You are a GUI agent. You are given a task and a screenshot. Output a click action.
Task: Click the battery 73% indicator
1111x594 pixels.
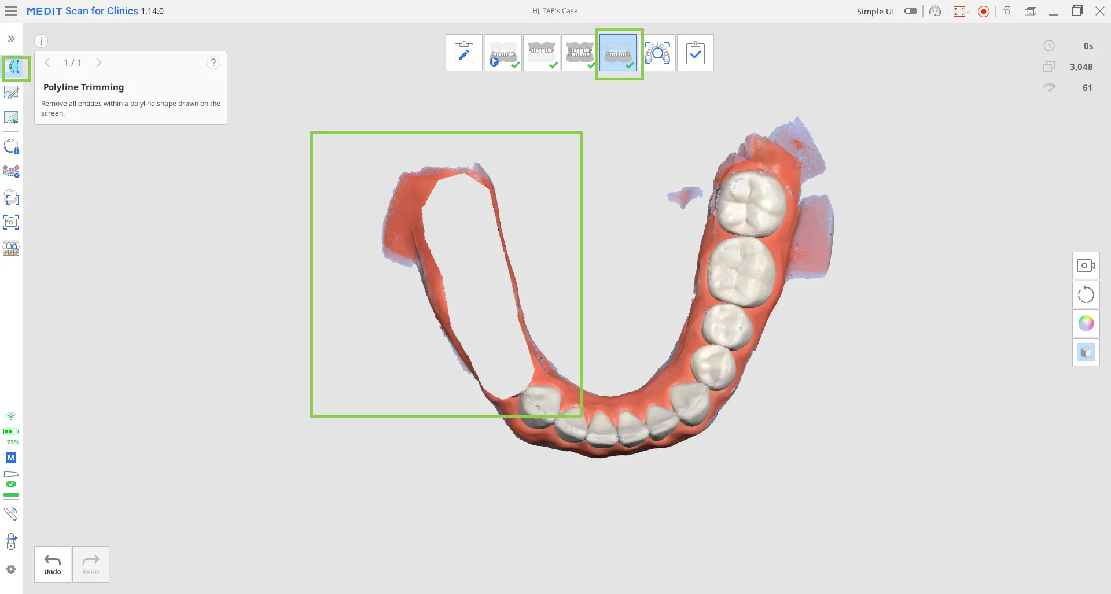click(11, 431)
